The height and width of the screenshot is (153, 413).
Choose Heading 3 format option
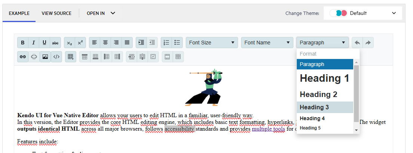click(x=324, y=107)
